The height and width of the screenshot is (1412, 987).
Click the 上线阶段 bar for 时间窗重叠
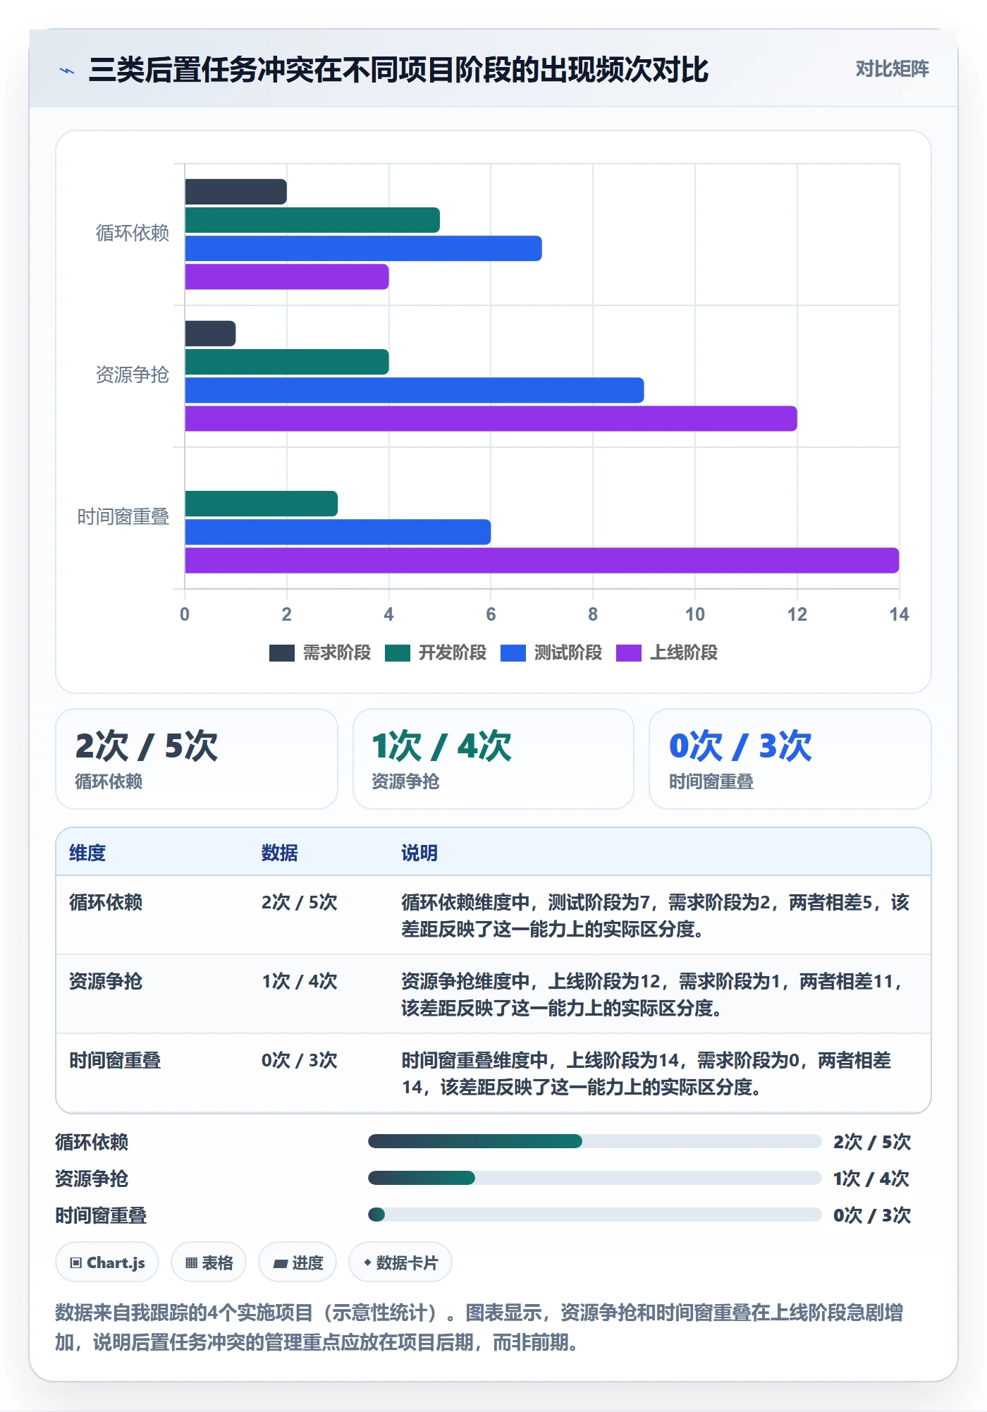[542, 560]
